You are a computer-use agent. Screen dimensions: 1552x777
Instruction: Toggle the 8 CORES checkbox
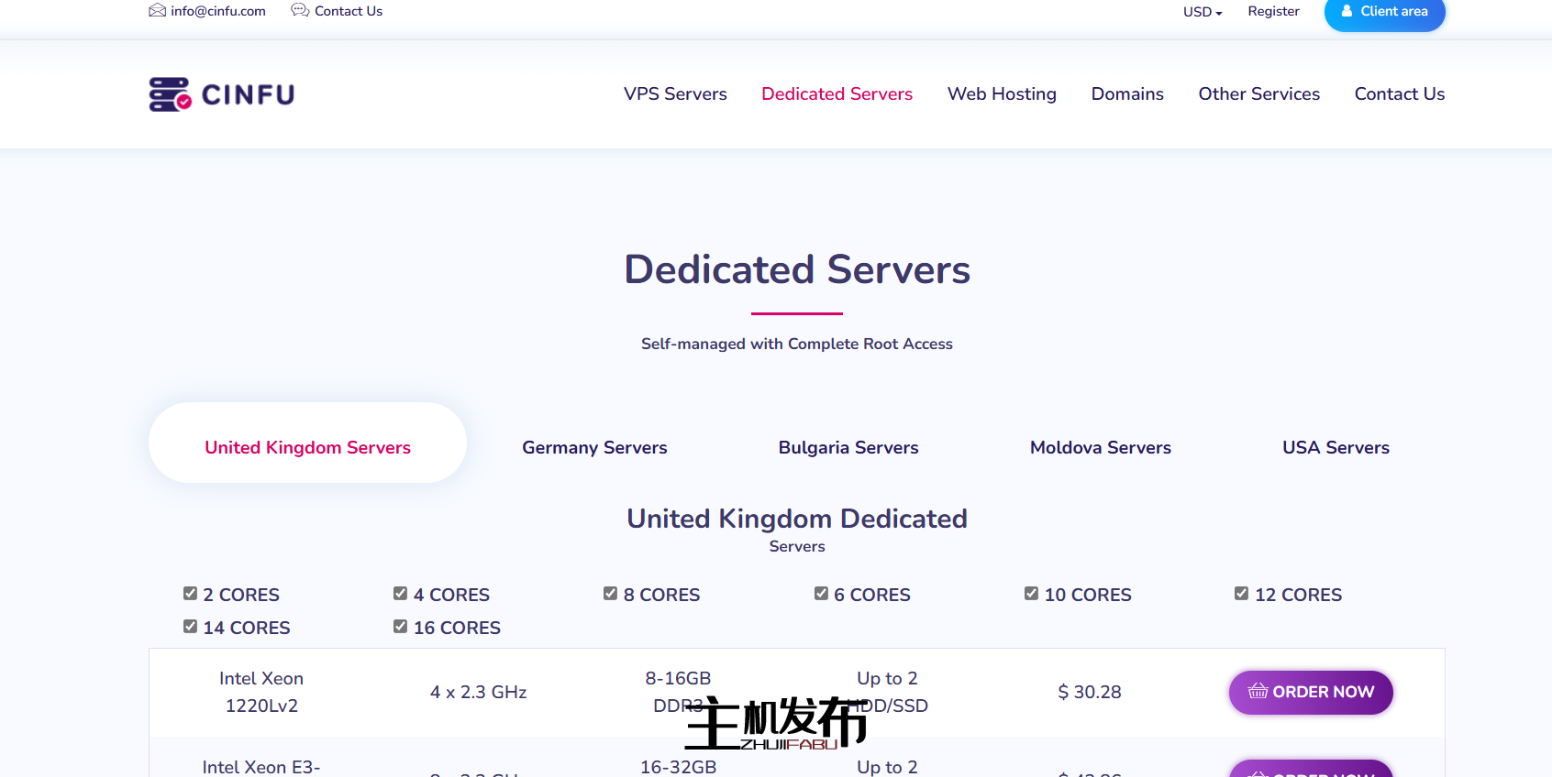click(610, 594)
